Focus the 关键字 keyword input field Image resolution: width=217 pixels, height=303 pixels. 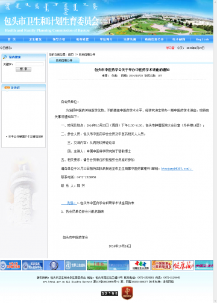[x=30, y=64]
